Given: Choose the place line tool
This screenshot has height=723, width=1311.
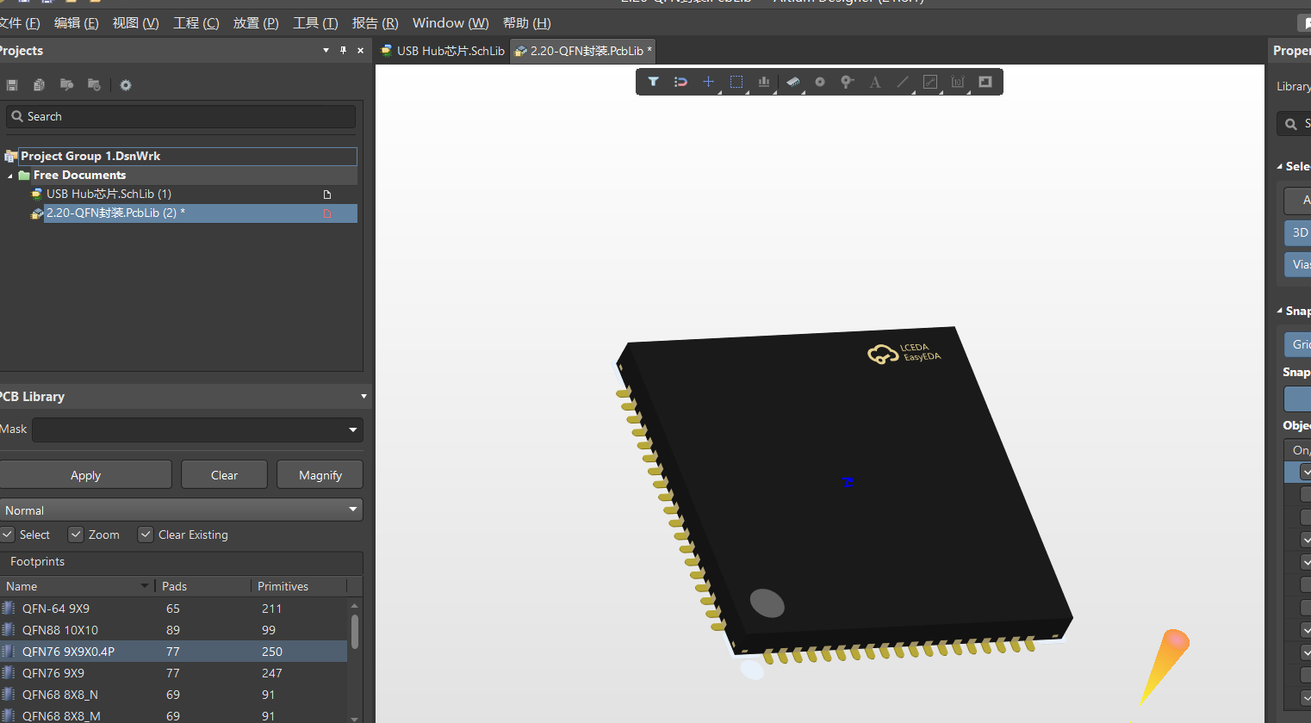Looking at the screenshot, I should point(903,82).
